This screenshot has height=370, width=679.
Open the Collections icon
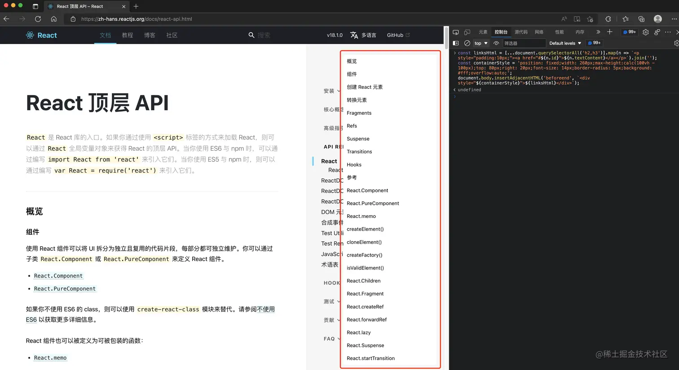[641, 19]
